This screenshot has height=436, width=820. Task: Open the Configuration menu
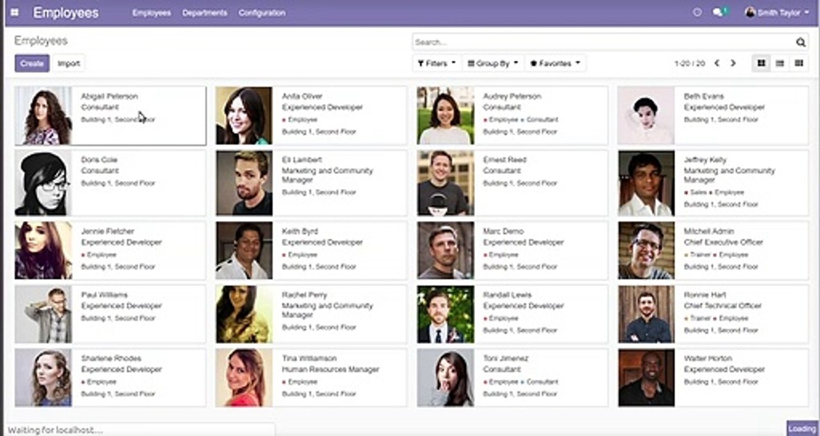point(261,13)
